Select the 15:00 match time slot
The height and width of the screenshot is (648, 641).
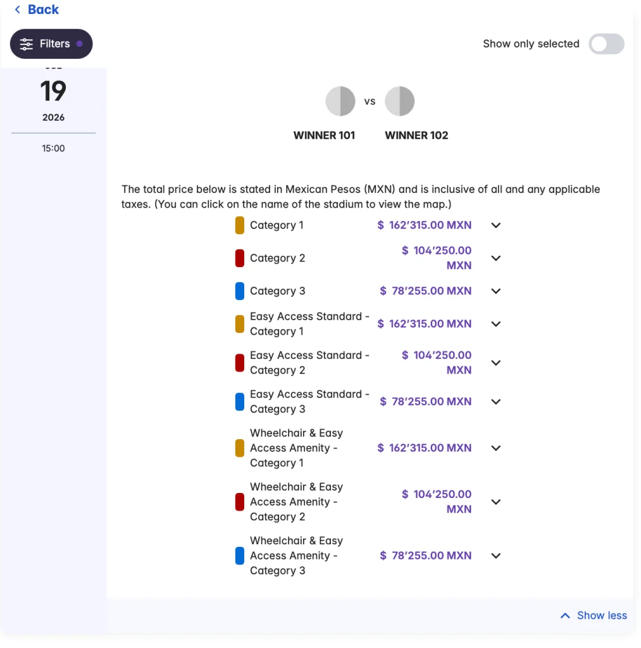coord(53,148)
